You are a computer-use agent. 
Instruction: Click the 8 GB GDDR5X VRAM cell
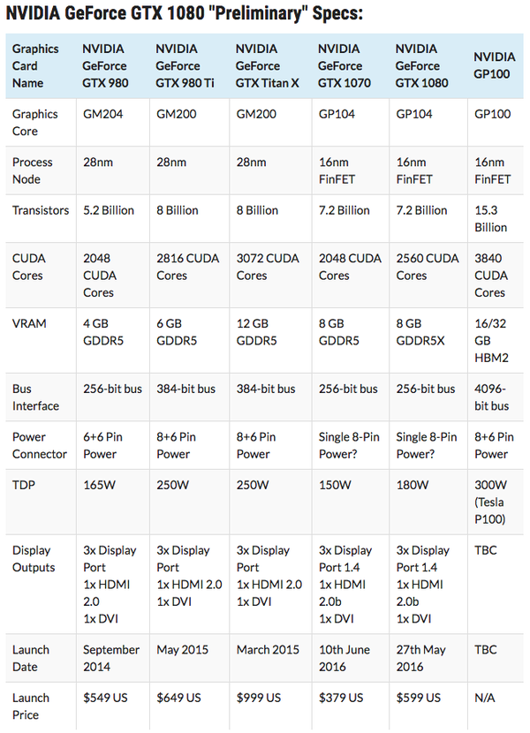point(420,332)
